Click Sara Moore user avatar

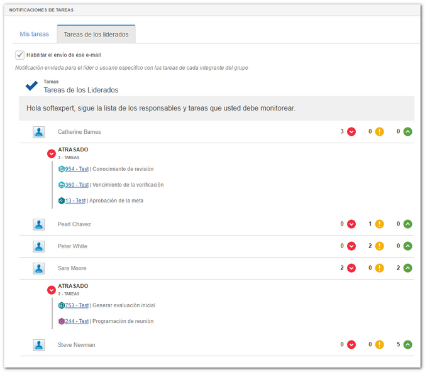[39, 268]
